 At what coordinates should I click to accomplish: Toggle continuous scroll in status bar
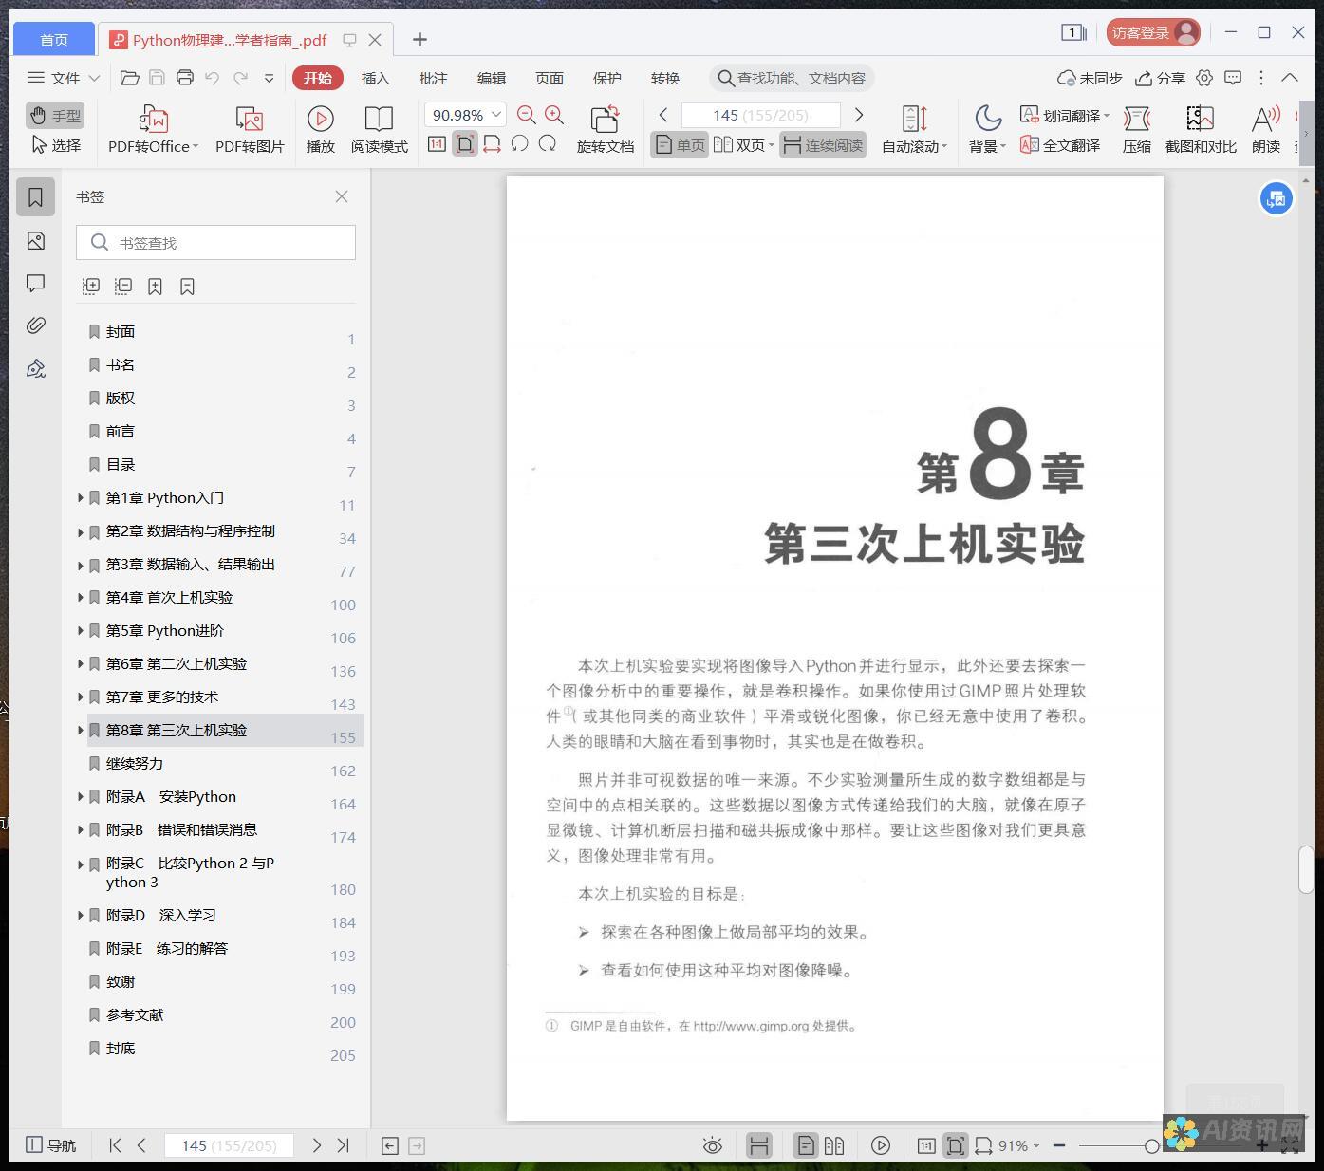[758, 1145]
